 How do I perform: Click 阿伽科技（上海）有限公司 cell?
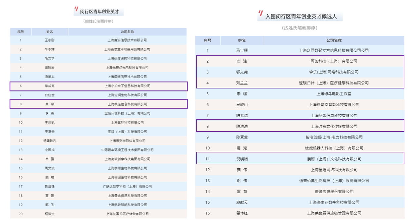coord(334,61)
